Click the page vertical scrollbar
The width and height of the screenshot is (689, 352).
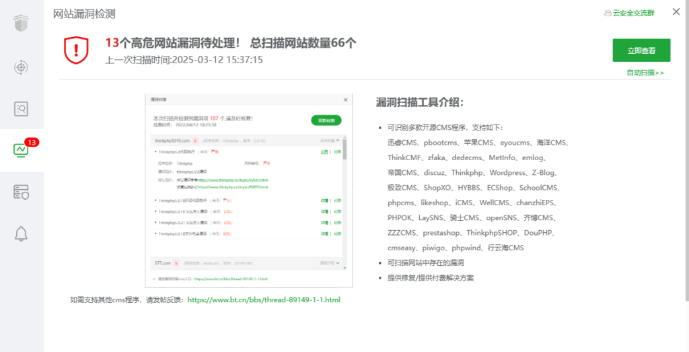click(687, 150)
